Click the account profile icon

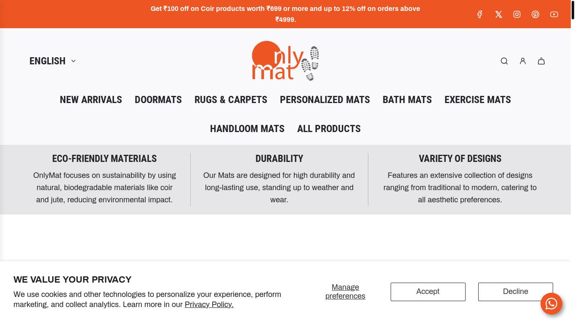click(523, 61)
